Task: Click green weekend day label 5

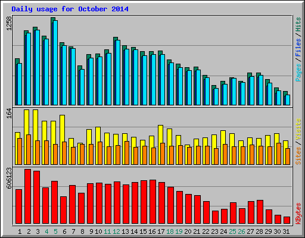Action: [x=55, y=231]
